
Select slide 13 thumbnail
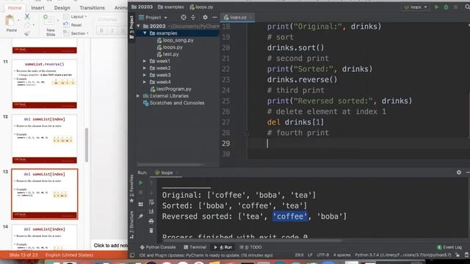tap(44, 194)
